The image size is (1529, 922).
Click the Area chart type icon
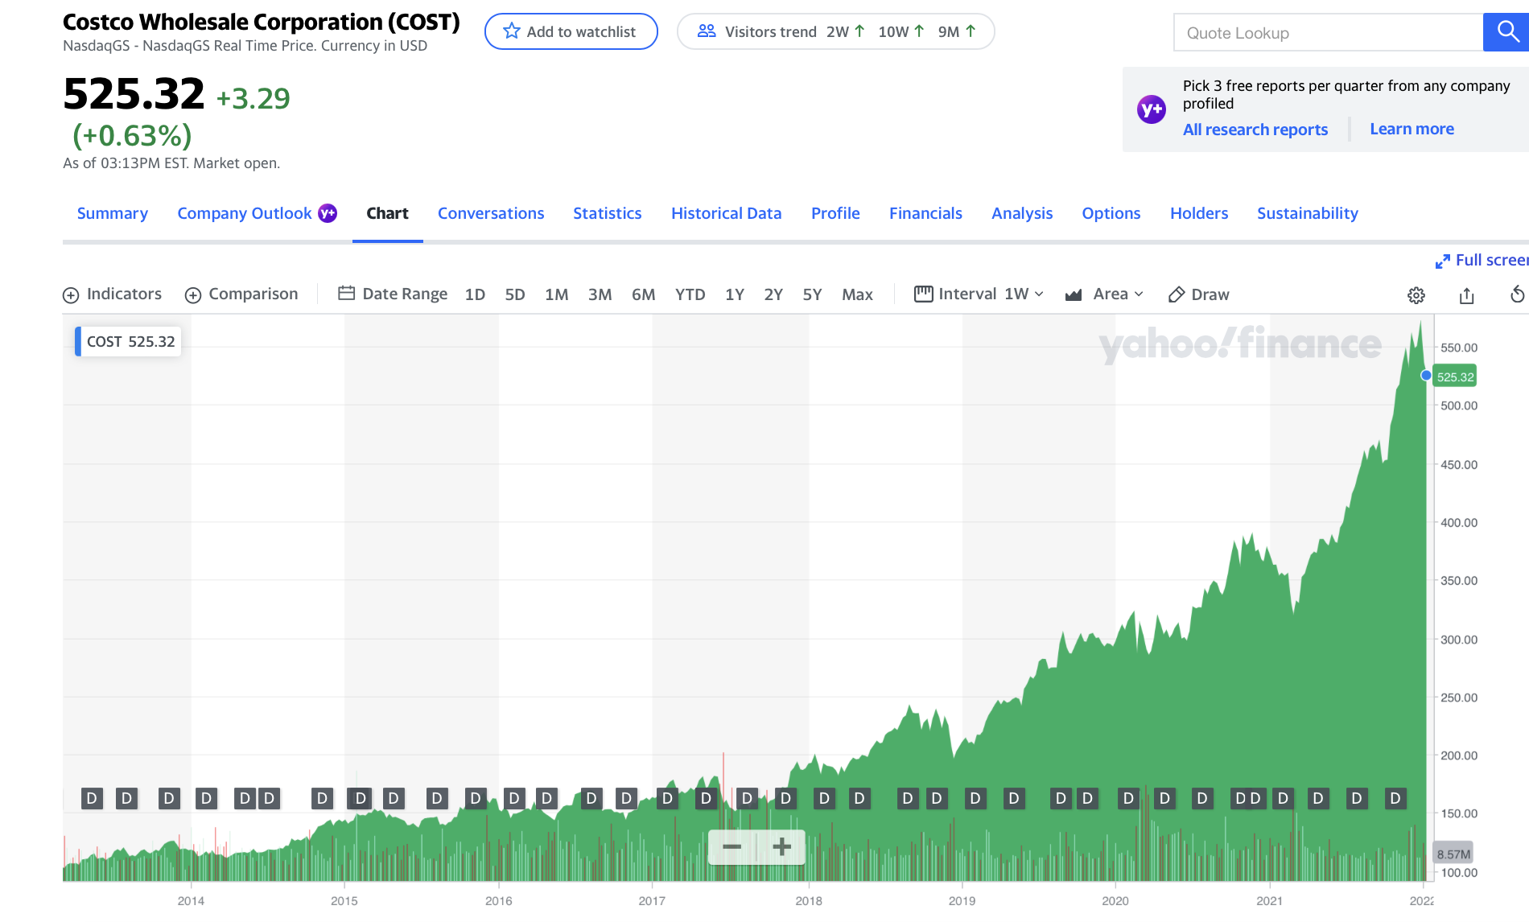click(1073, 295)
